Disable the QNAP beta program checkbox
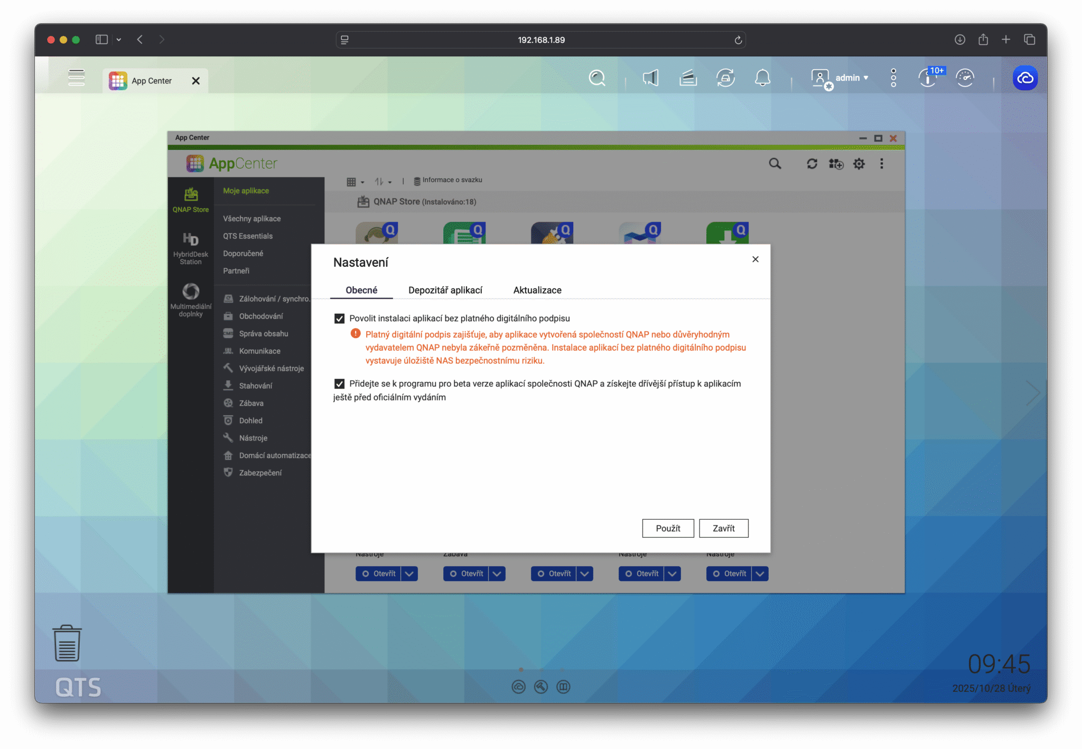Image resolution: width=1082 pixels, height=749 pixels. pyautogui.click(x=340, y=383)
